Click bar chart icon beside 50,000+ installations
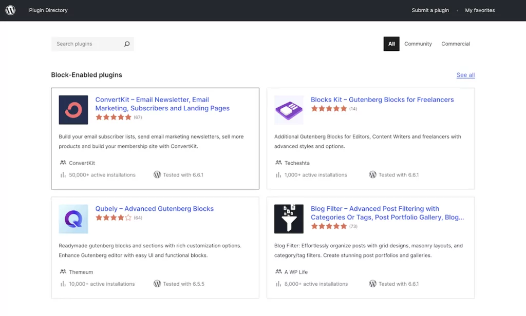The image size is (526, 316). 63,175
